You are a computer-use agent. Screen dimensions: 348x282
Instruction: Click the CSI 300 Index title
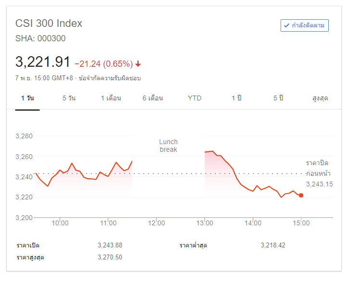[49, 23]
